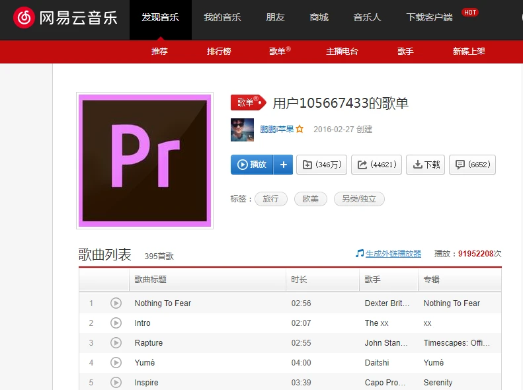Play the song Inspire in row 5
Screen dimensions: 523x390
pos(116,382)
